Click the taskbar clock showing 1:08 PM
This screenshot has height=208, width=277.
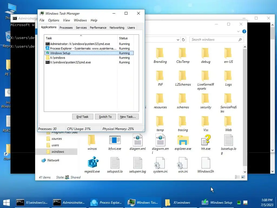pyautogui.click(x=267, y=202)
